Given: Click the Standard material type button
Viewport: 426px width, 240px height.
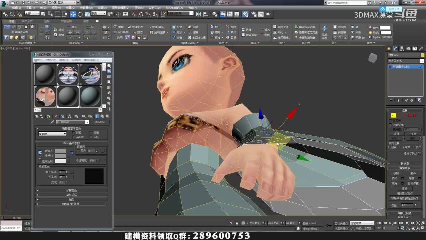Looking at the screenshot, I should (x=99, y=122).
